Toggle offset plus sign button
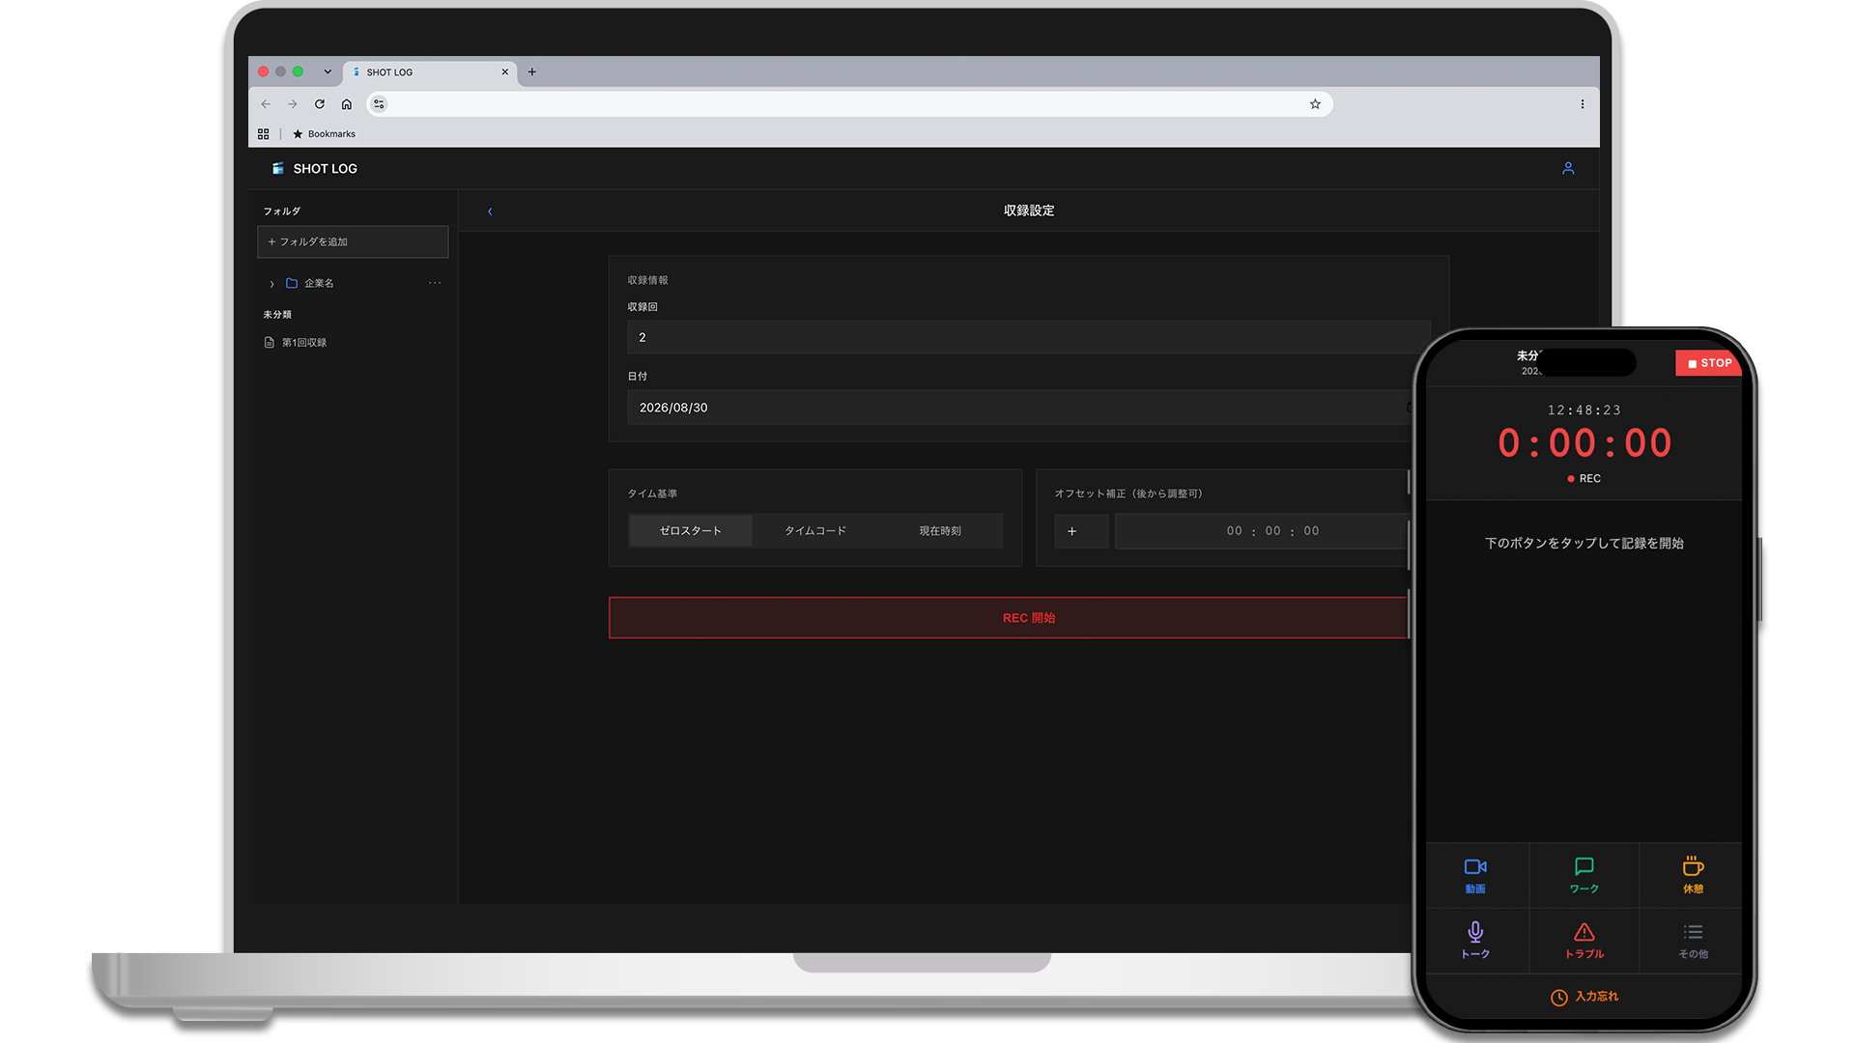1855x1043 pixels. [x=1081, y=531]
